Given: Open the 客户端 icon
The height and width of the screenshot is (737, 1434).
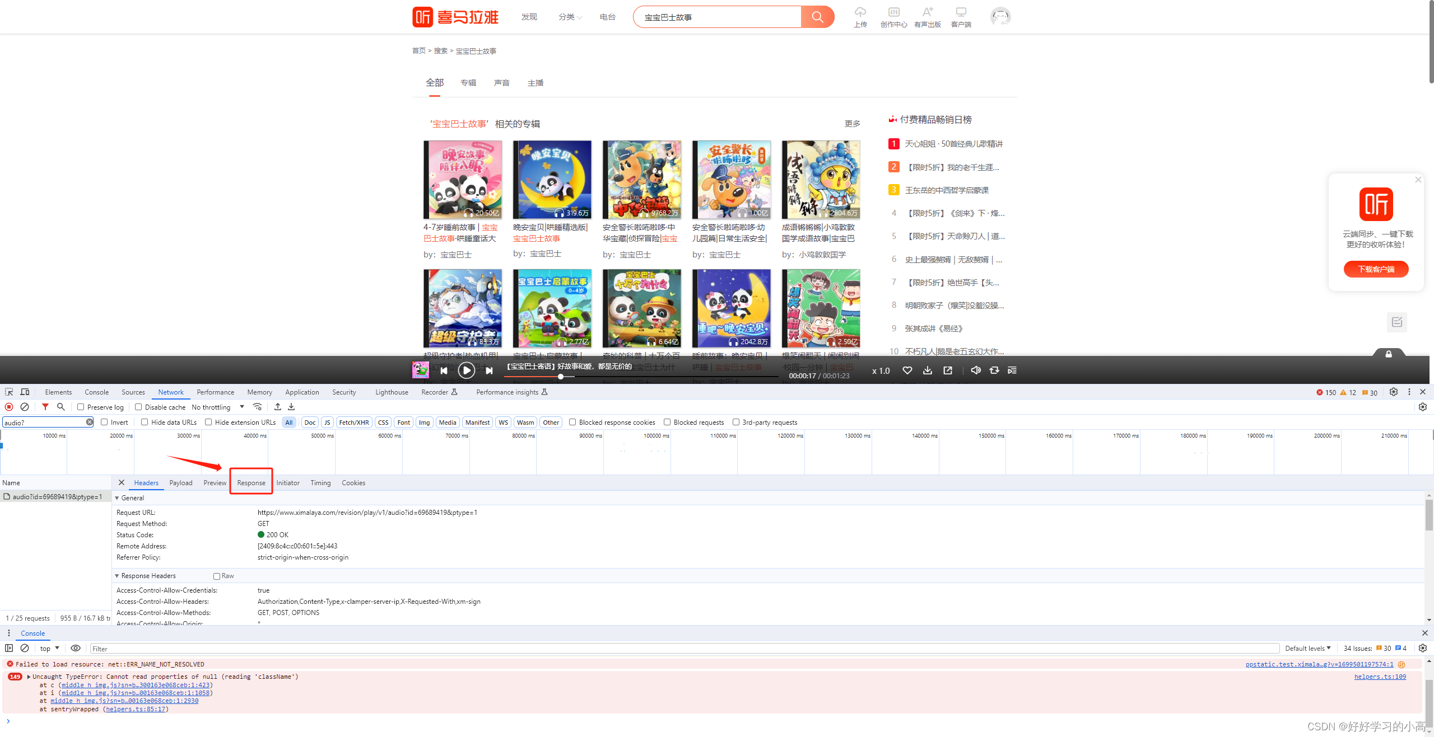Looking at the screenshot, I should click(961, 17).
